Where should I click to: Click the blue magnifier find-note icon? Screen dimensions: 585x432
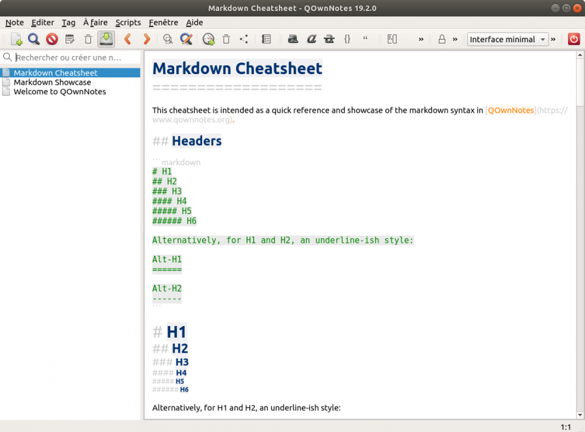pyautogui.click(x=34, y=39)
